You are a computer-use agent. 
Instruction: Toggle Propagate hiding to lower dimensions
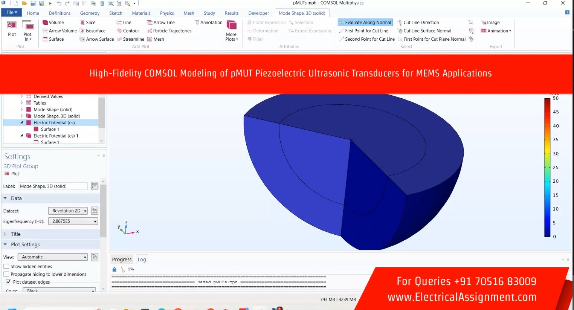pyautogui.click(x=6, y=274)
